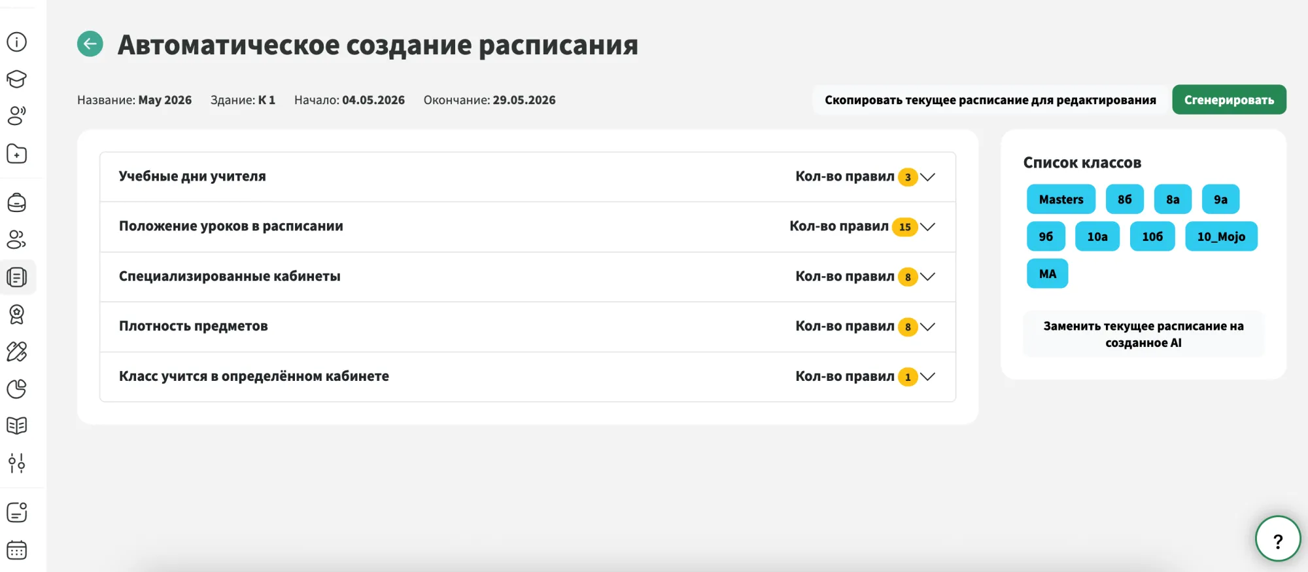Open the backpack sidebar icon
1308x572 pixels.
point(16,203)
